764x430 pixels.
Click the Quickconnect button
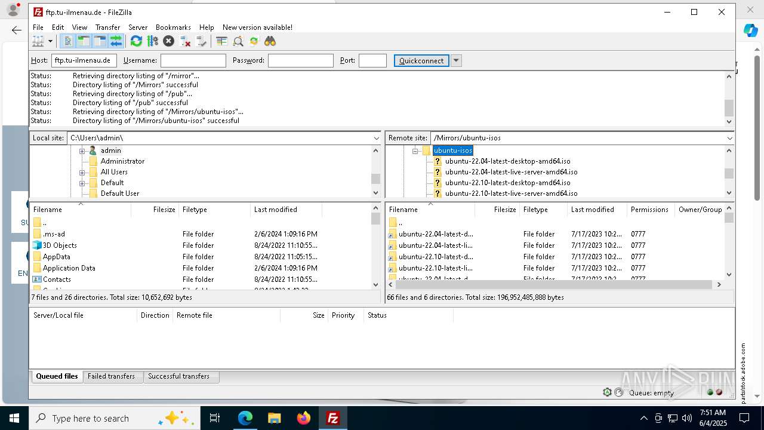tap(421, 60)
